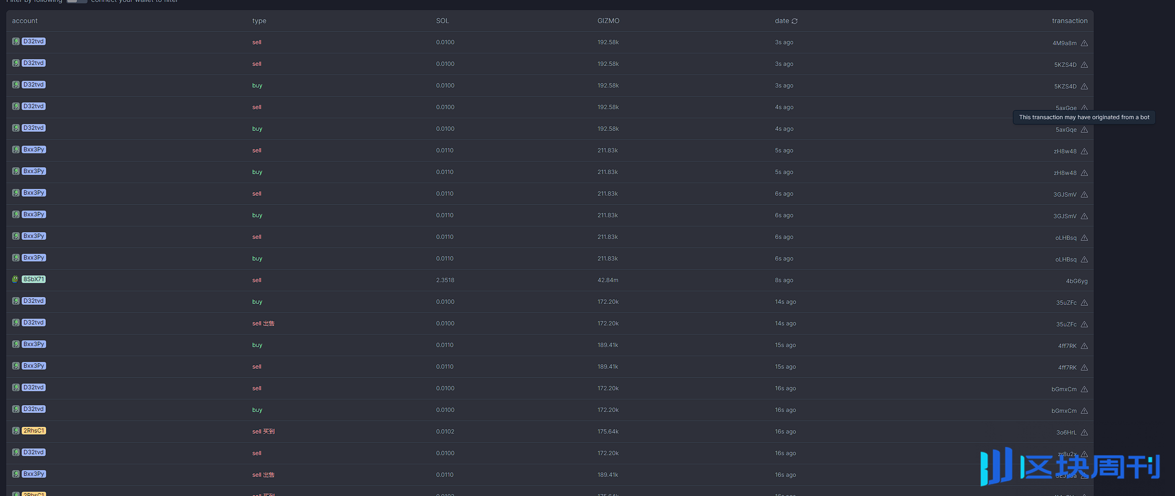Click the 'account' column header
The width and height of the screenshot is (1175, 496).
[25, 21]
